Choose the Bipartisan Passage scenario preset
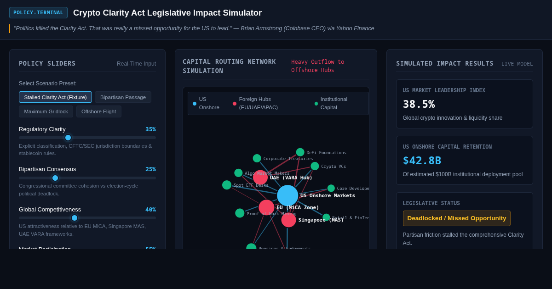Image resolution: width=552 pixels, height=289 pixels. tap(123, 97)
